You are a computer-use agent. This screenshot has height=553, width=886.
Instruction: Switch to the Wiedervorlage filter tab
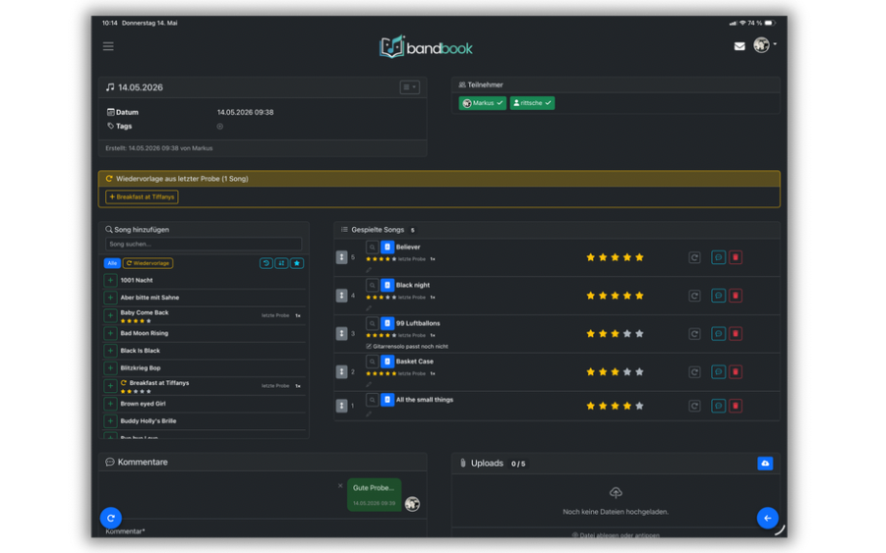(148, 263)
